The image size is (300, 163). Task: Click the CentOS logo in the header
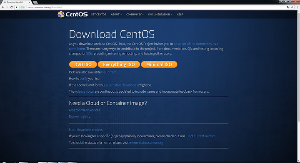[x=72, y=14]
